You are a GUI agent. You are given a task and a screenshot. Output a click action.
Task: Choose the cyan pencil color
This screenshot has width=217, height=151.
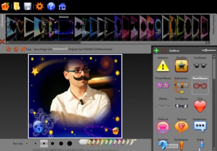click(x=111, y=142)
